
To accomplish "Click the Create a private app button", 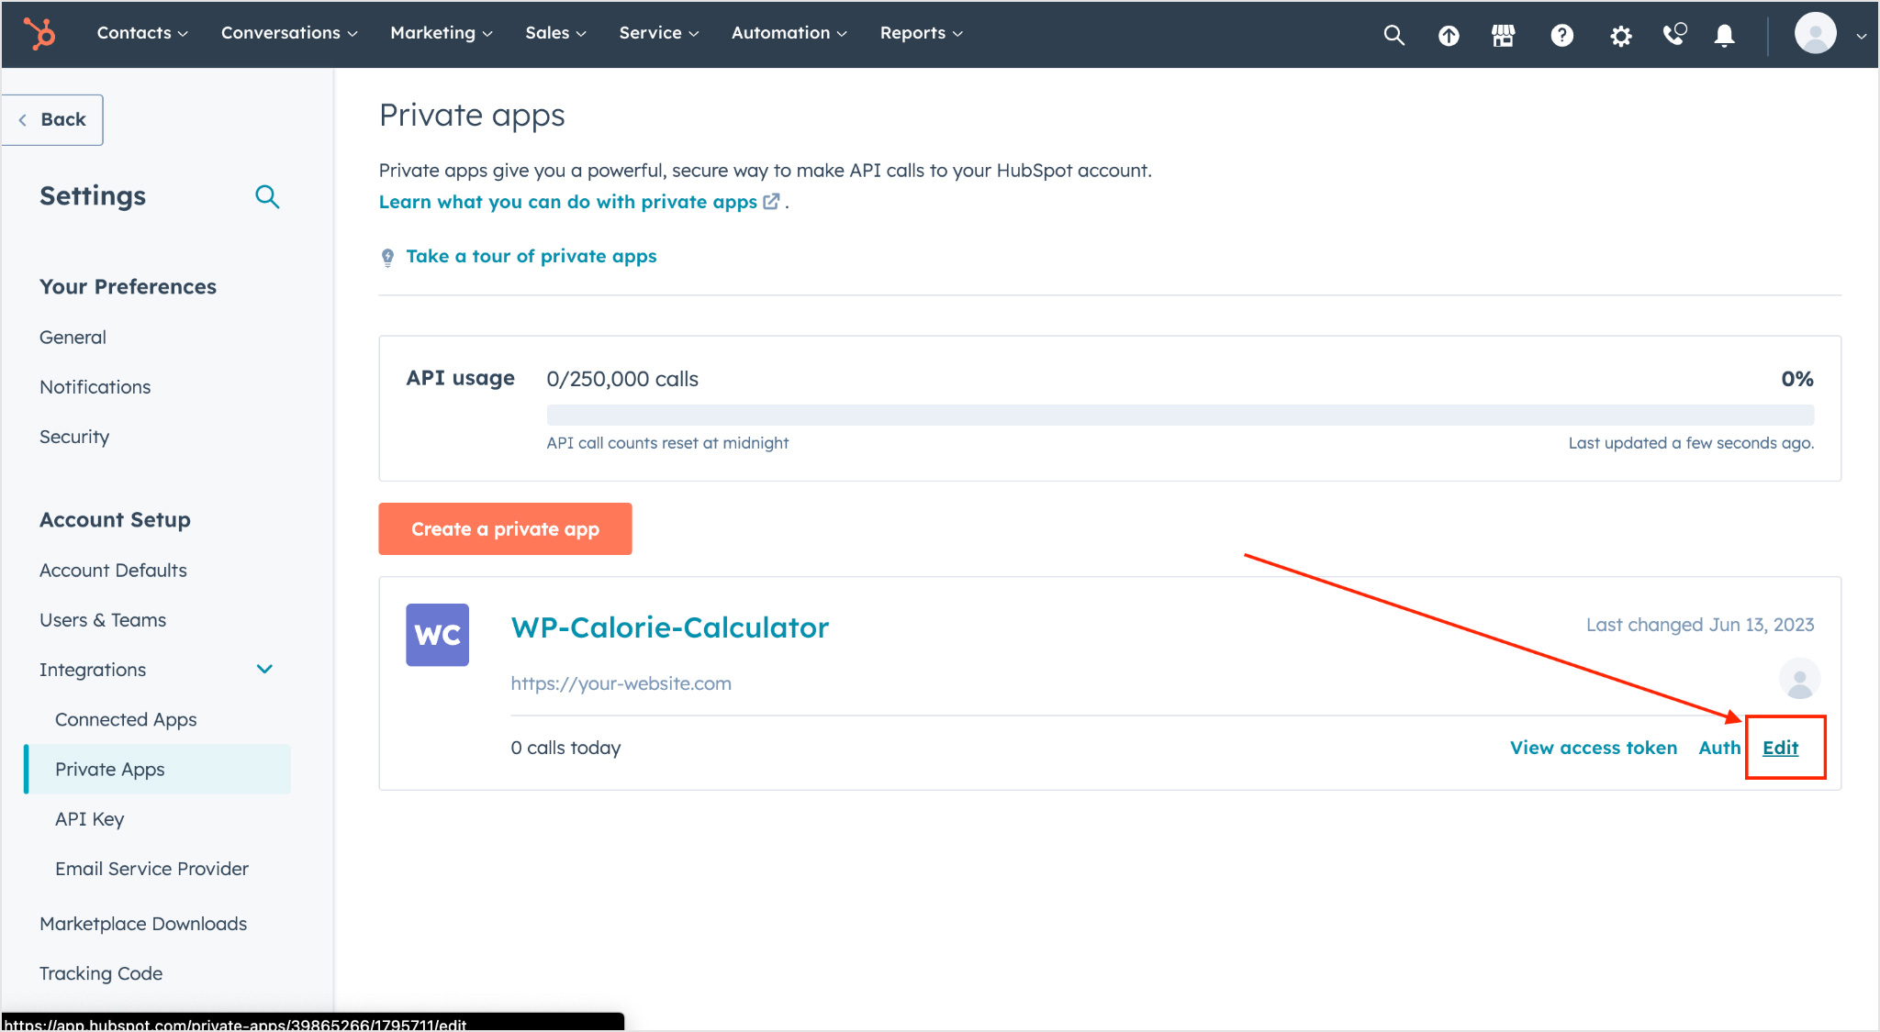I will 505,528.
